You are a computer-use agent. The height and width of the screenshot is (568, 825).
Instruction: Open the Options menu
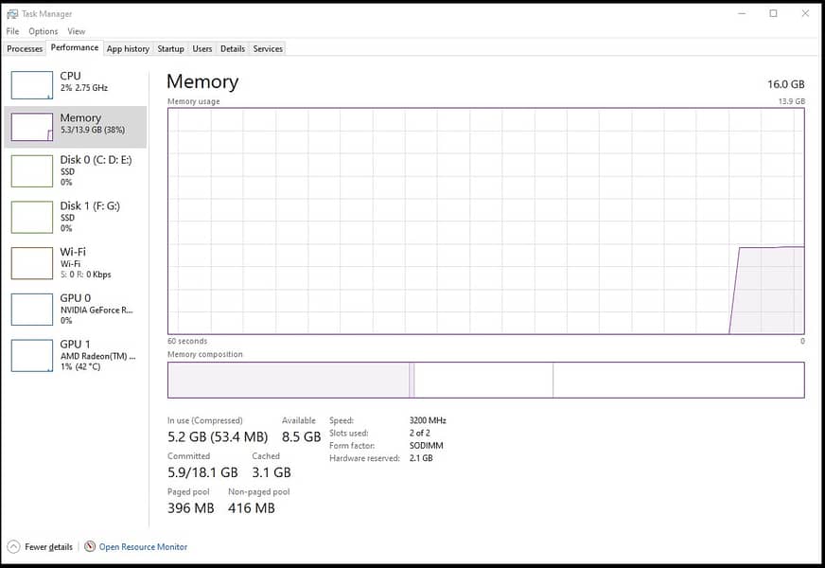(x=43, y=31)
